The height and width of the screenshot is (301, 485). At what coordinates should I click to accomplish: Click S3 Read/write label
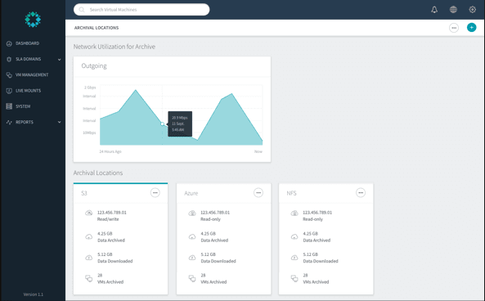click(x=108, y=219)
